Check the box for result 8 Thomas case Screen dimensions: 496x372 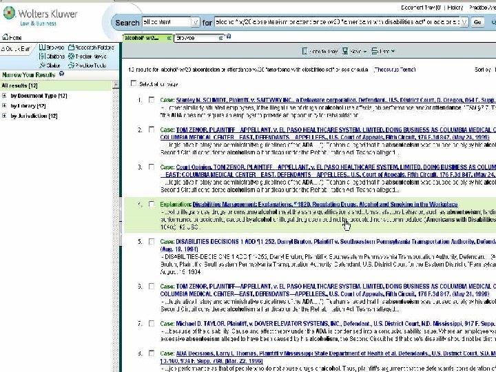[152, 353]
